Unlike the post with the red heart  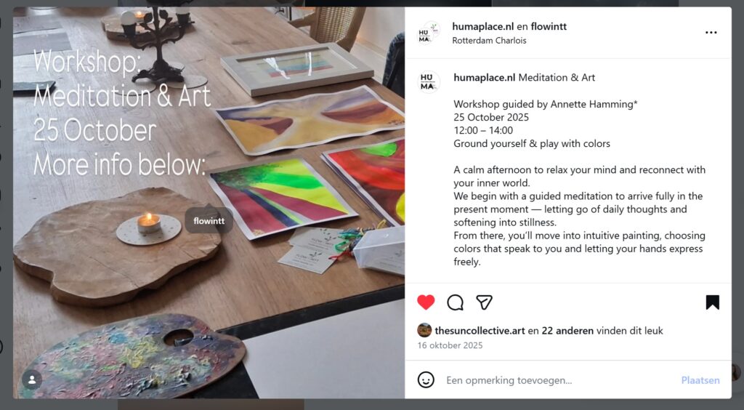(426, 302)
